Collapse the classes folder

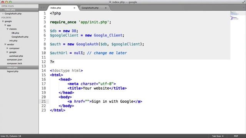(x=7, y=29)
